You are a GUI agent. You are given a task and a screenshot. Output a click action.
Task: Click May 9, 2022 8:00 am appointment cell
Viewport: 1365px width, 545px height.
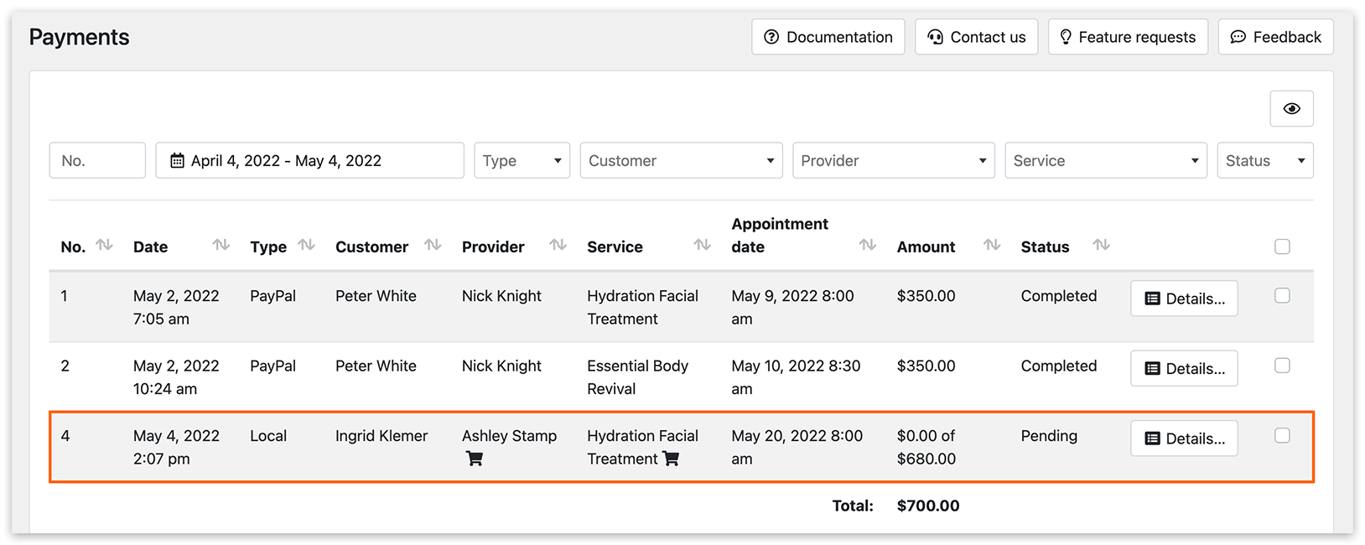[x=792, y=307]
